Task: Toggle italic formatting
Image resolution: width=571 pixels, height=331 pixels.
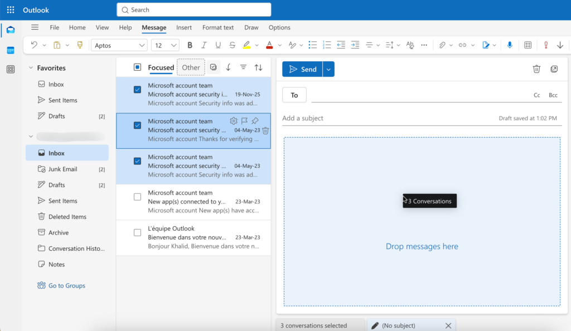Action: point(204,45)
